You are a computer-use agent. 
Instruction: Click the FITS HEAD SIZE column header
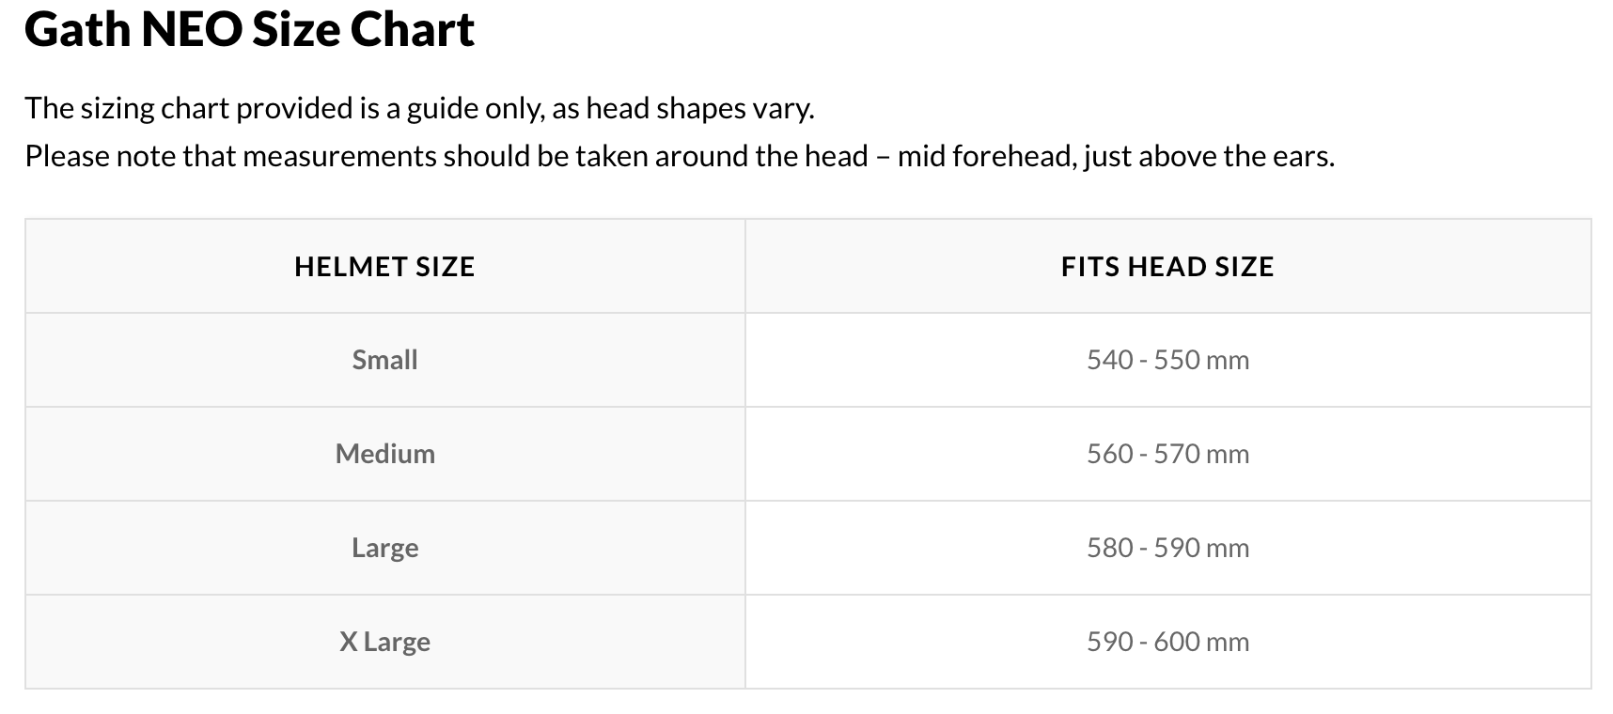pos(1167,267)
